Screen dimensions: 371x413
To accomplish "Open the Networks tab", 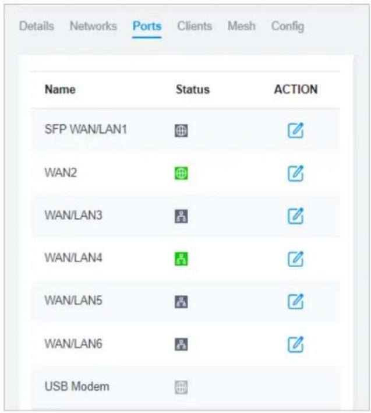I will (x=93, y=26).
